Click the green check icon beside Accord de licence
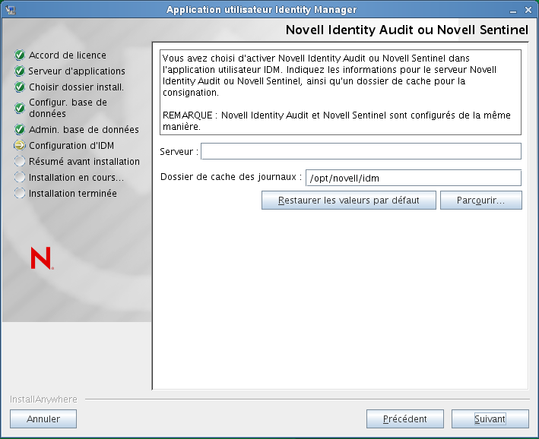539x439 pixels. click(x=20, y=55)
